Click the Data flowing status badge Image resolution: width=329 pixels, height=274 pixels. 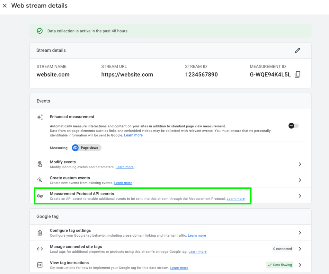click(280, 265)
